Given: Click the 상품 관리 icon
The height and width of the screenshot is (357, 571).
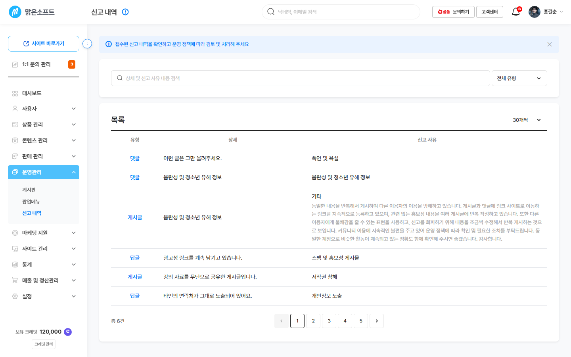Looking at the screenshot, I should tap(15, 125).
